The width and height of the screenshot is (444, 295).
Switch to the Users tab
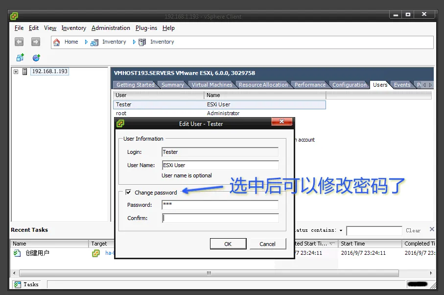pos(380,85)
